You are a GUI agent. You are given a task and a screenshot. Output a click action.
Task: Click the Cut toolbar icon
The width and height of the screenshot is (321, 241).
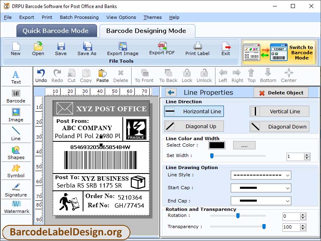tap(71, 76)
